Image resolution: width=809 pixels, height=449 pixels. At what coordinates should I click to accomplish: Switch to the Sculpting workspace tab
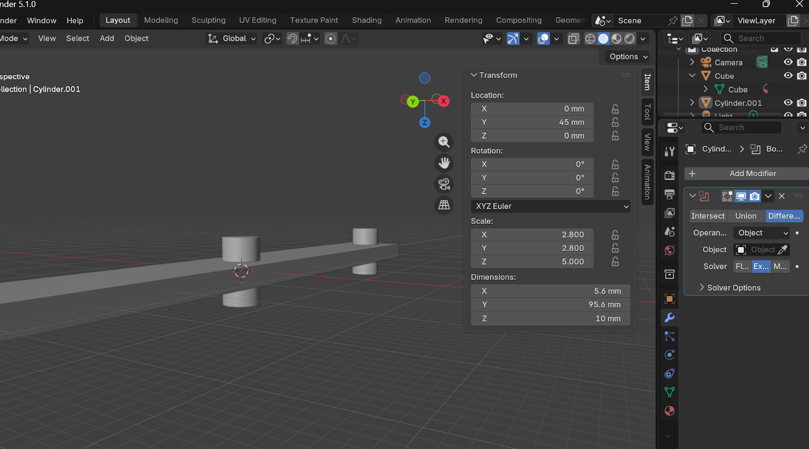point(209,20)
